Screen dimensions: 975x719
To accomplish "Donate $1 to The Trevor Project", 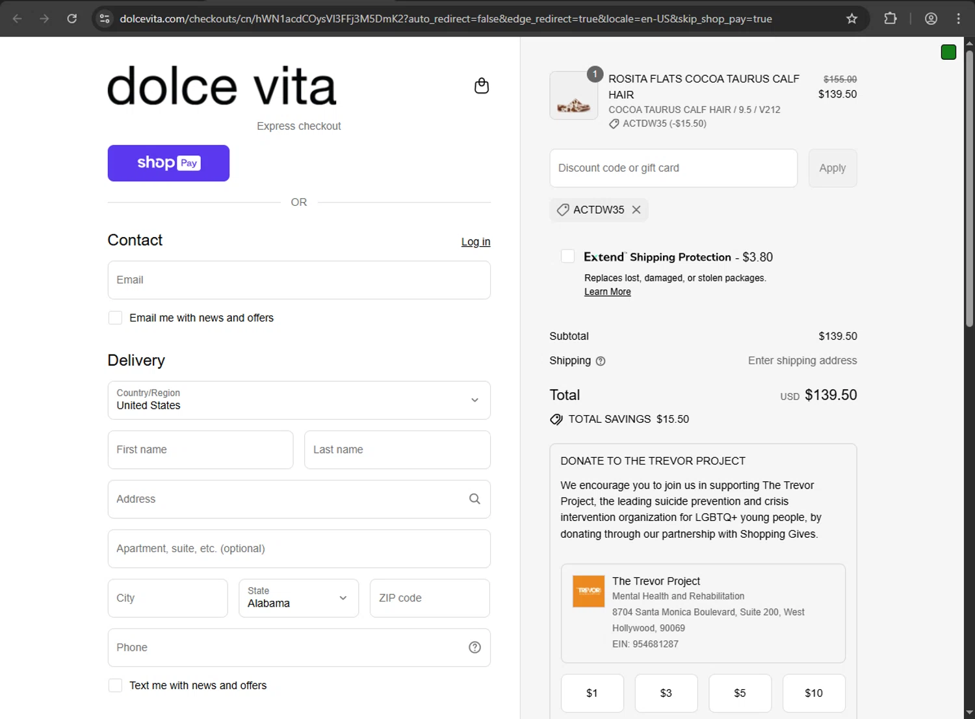I will 592,693.
